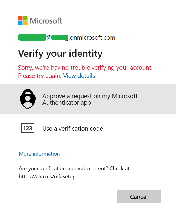Open the More information link
The height and width of the screenshot is (221, 176).
coord(39,154)
